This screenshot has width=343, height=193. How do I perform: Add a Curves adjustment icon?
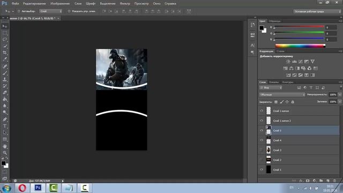(x=300, y=62)
